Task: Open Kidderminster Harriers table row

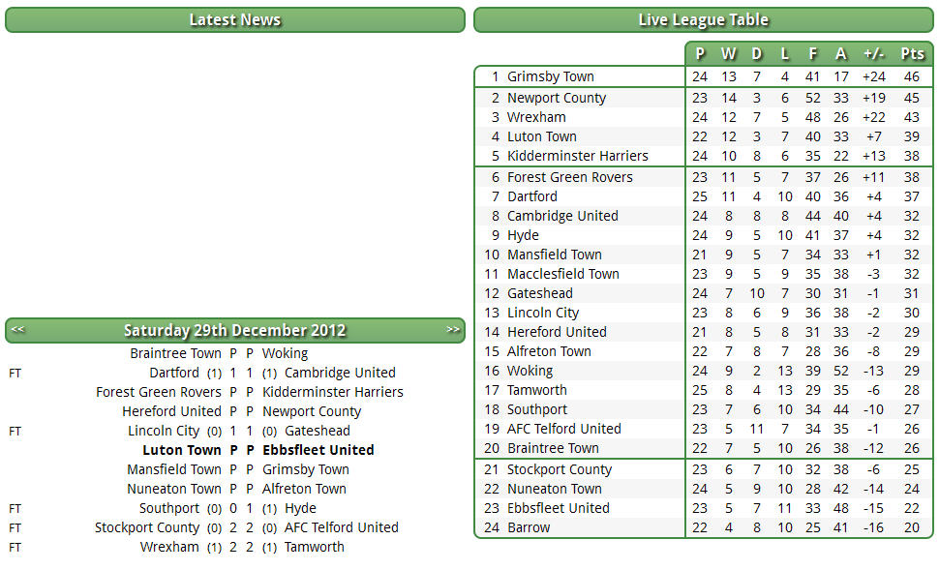Action: point(704,156)
